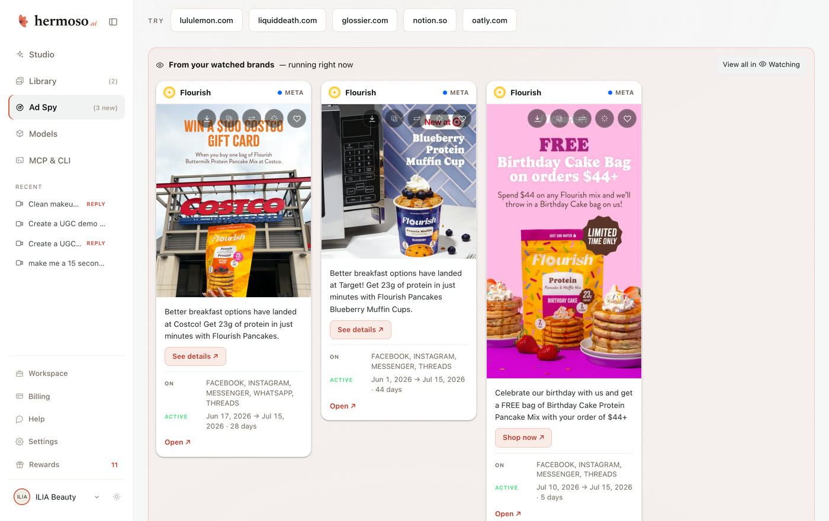Click swap arrows on Blueberry Muffin ad
The height and width of the screenshot is (521, 829).
click(x=417, y=118)
